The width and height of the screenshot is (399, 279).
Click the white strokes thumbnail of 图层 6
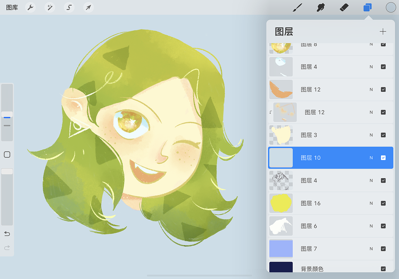[x=281, y=226]
